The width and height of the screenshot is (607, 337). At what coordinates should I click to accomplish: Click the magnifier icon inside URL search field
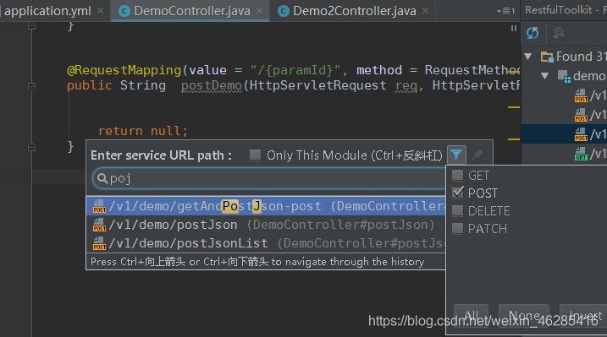tap(102, 178)
